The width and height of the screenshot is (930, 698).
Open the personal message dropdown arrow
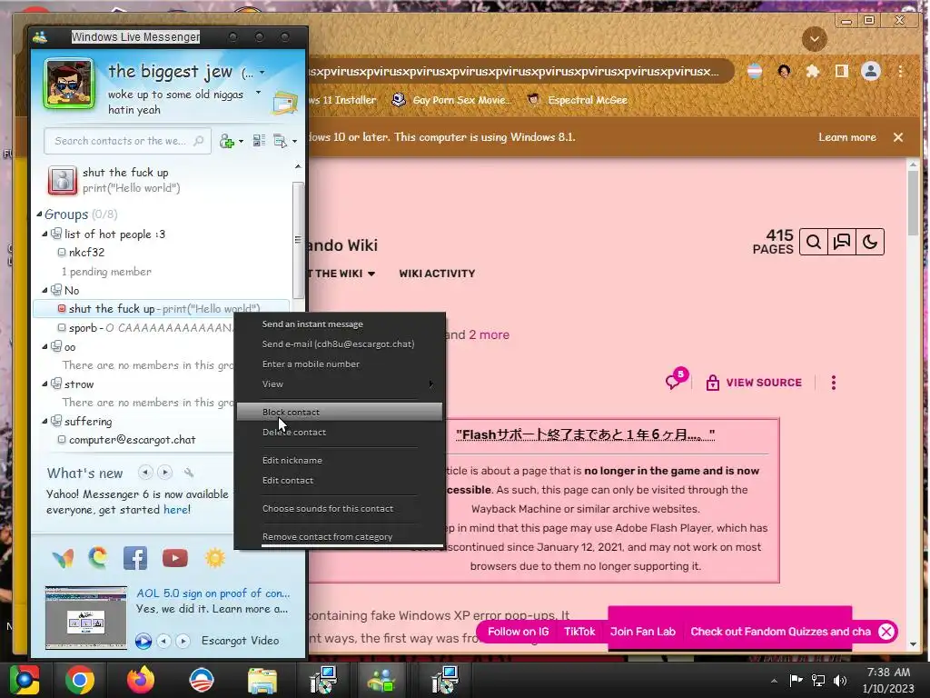(x=258, y=93)
